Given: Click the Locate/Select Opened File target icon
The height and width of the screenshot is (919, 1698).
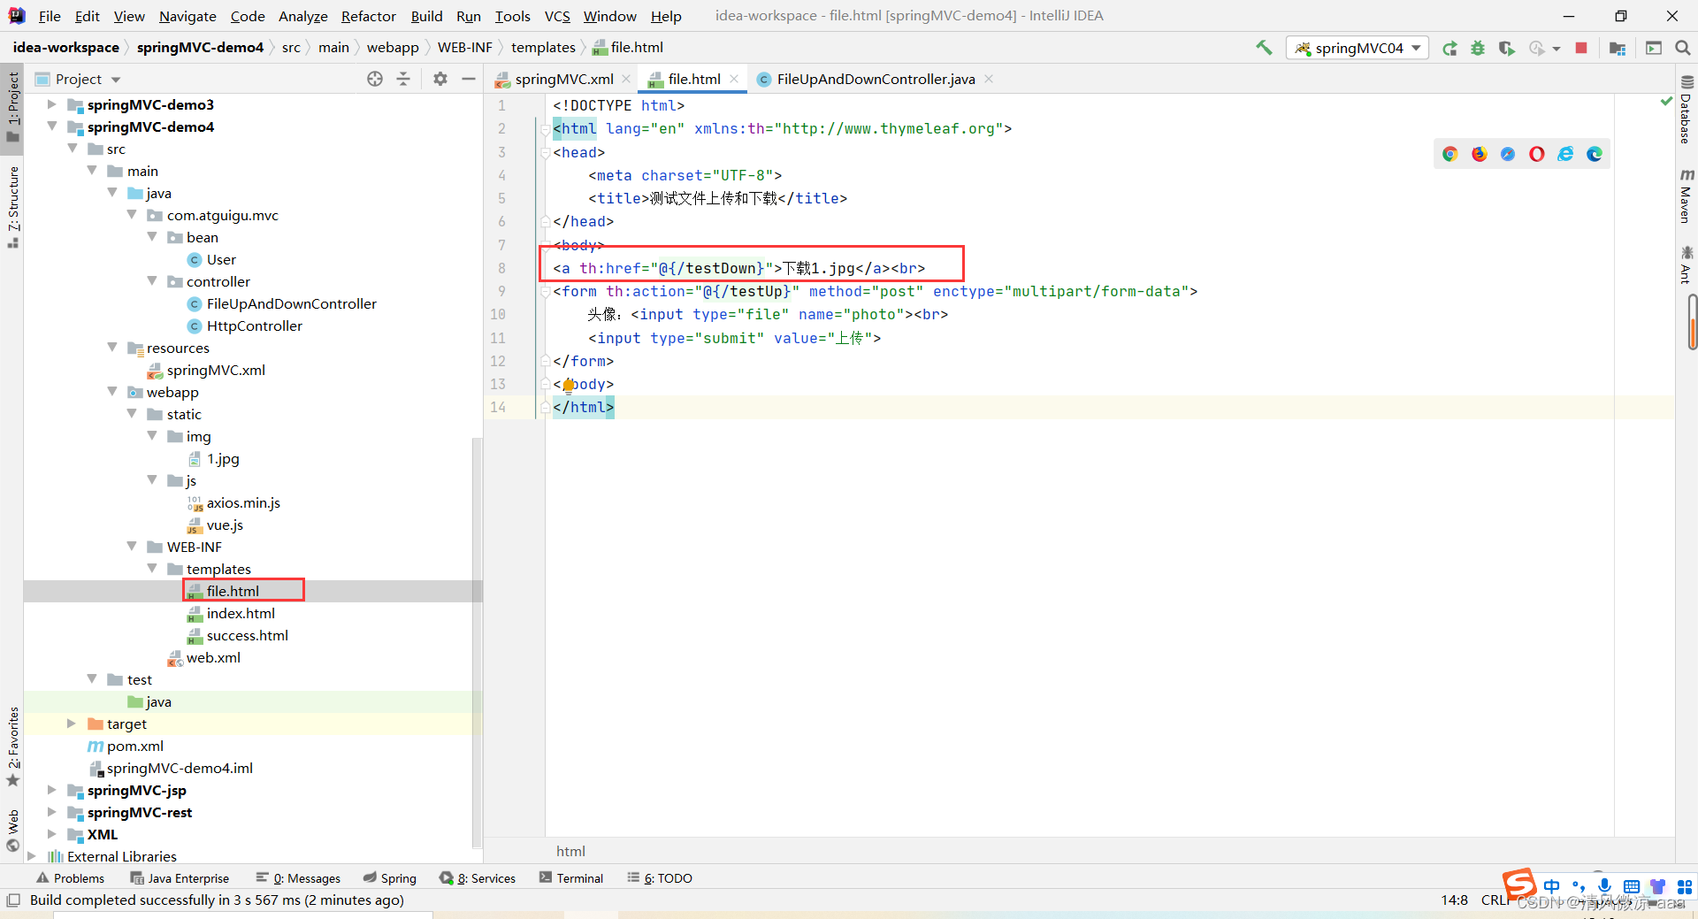Looking at the screenshot, I should click(375, 79).
